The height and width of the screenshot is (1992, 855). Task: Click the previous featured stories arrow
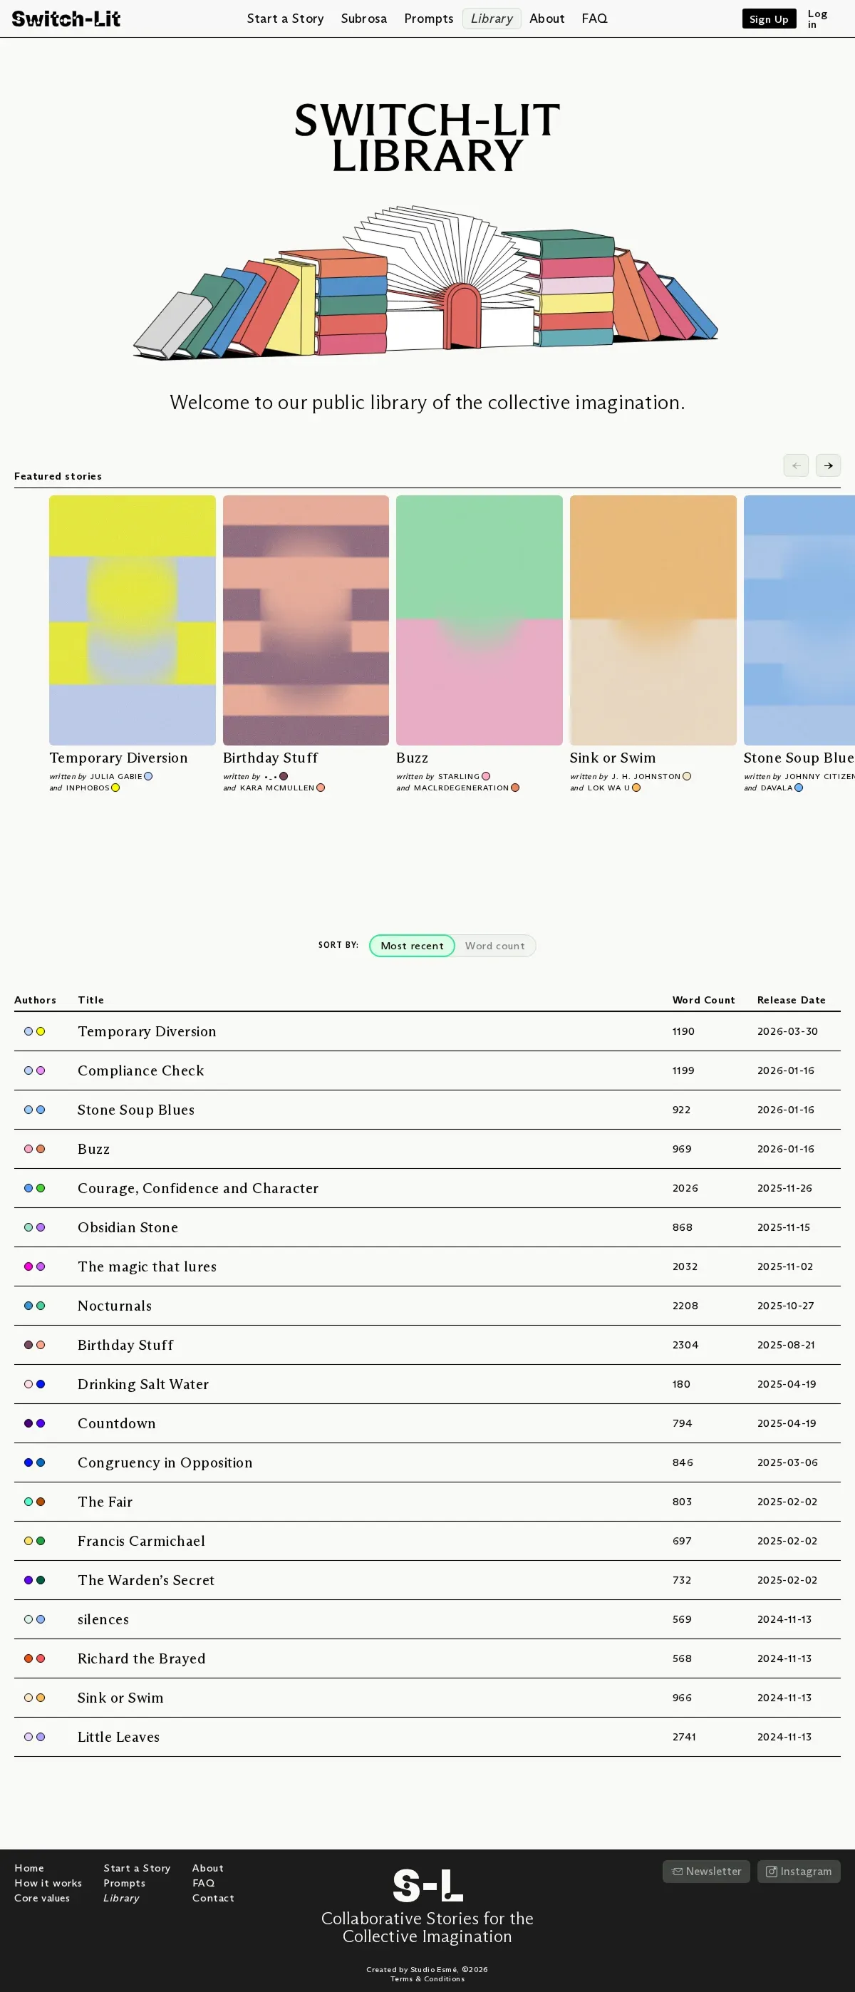click(x=795, y=465)
